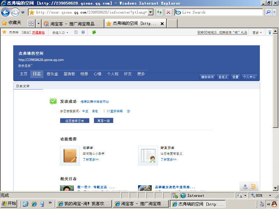Open the 个人中心 button
Image resolution: width=279 pixels, height=209 pixels.
(249, 77)
